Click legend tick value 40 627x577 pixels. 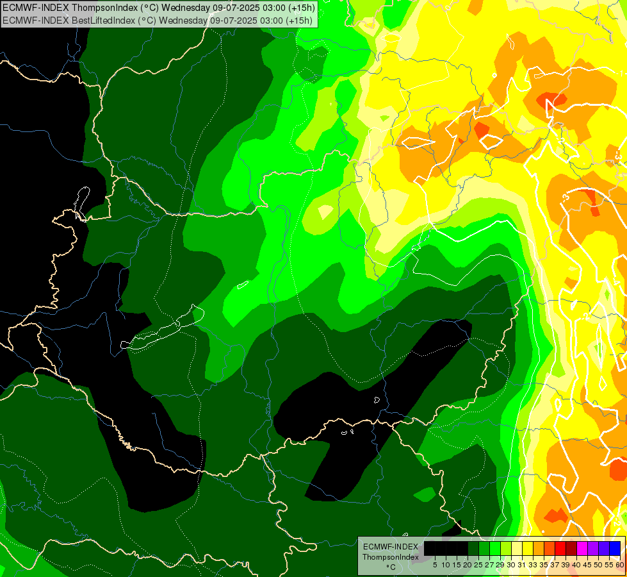576,565
